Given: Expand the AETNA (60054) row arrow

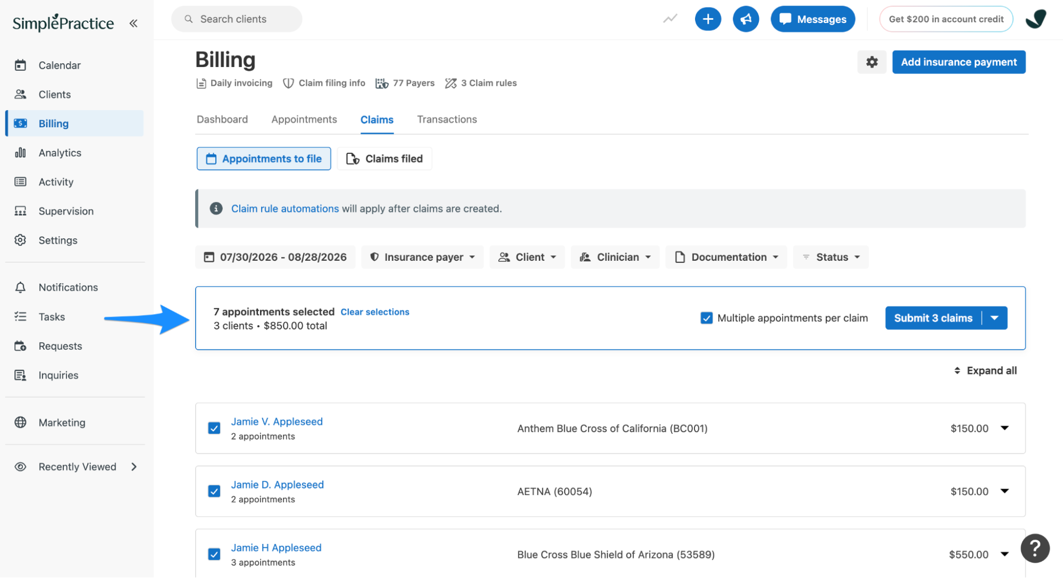Looking at the screenshot, I should [x=1005, y=491].
